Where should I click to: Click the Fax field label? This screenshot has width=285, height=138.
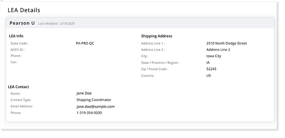coord(14,62)
